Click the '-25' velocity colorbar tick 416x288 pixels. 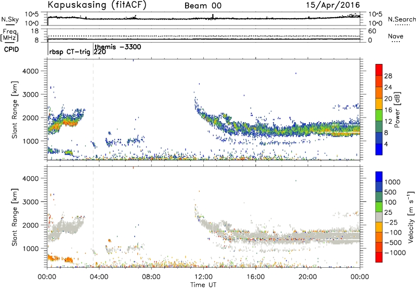click(x=391, y=222)
